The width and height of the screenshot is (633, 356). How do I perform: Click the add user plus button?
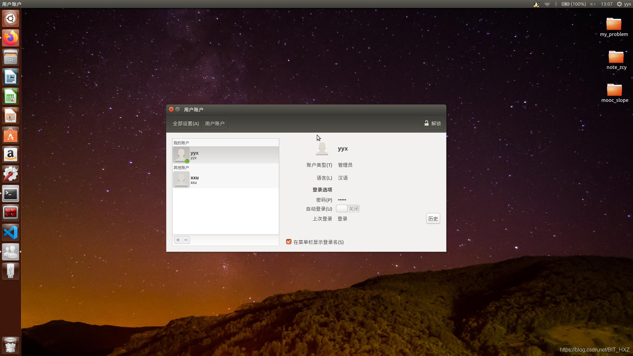178,240
